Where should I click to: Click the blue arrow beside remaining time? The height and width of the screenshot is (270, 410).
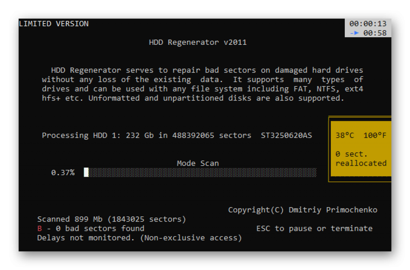tap(355, 33)
